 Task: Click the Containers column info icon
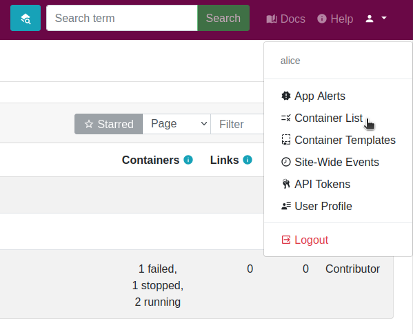click(188, 160)
